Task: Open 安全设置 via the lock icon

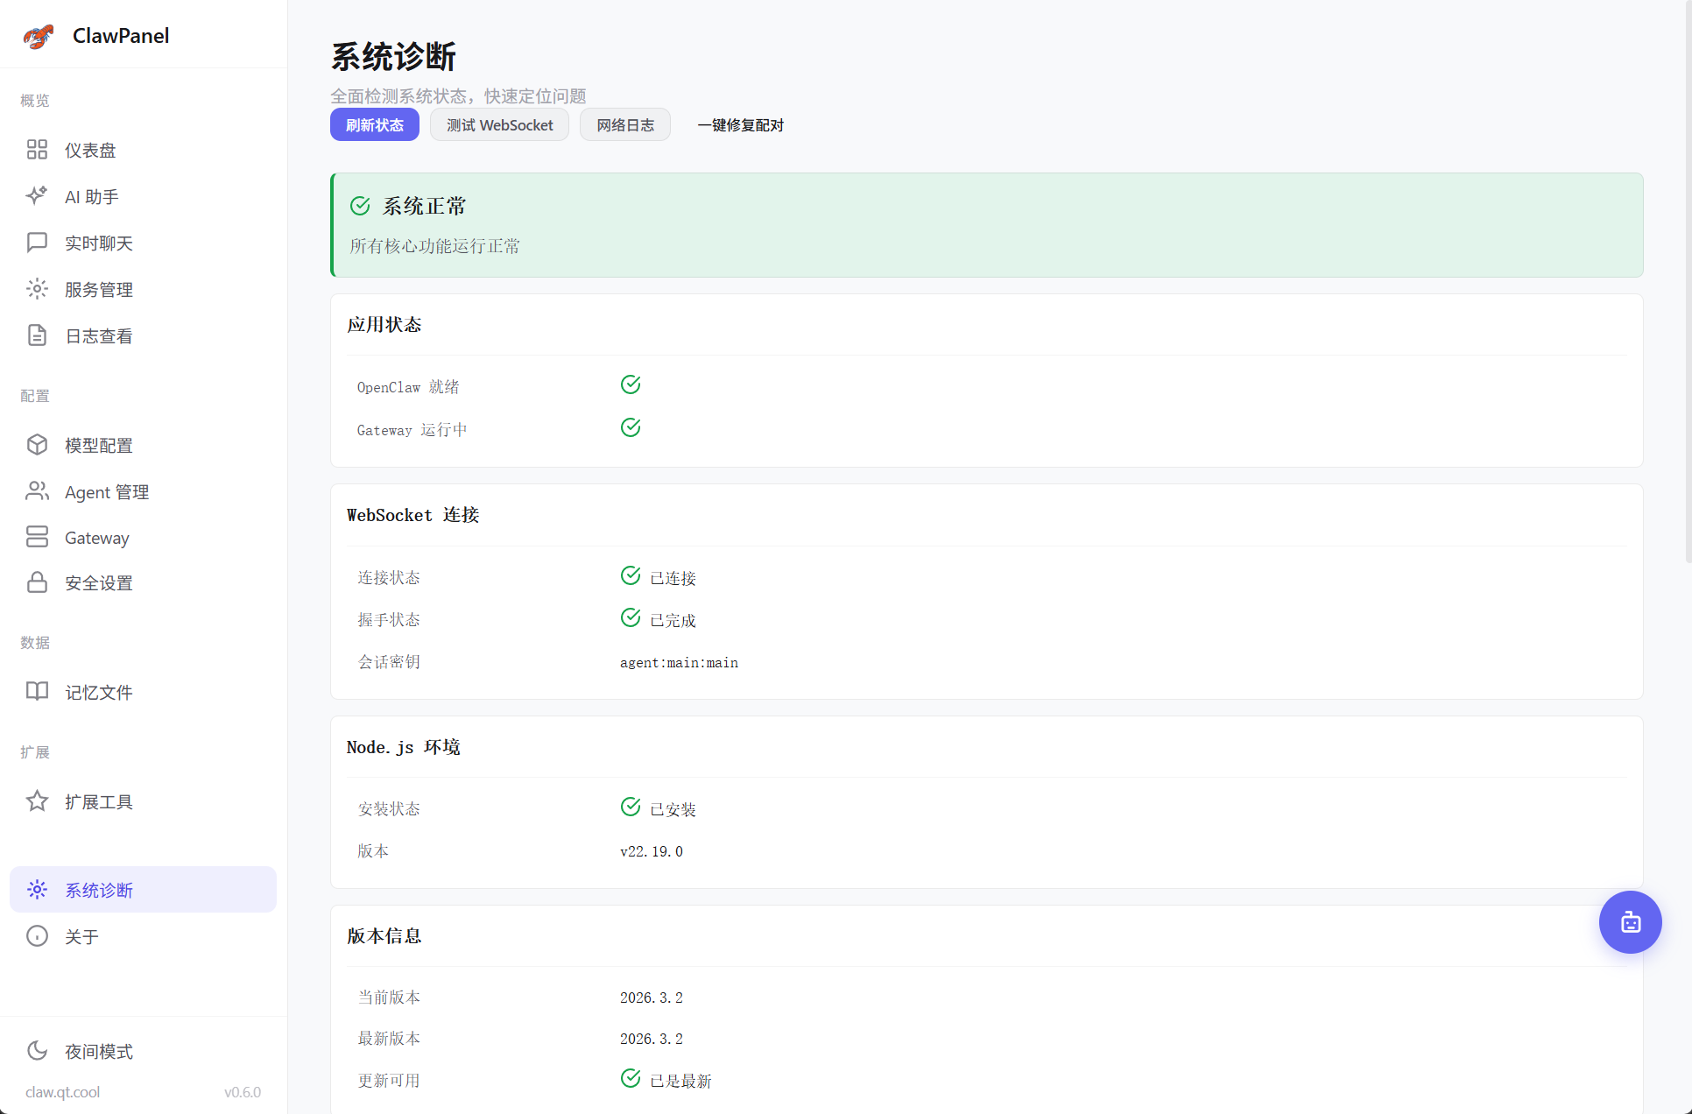Action: 37,582
